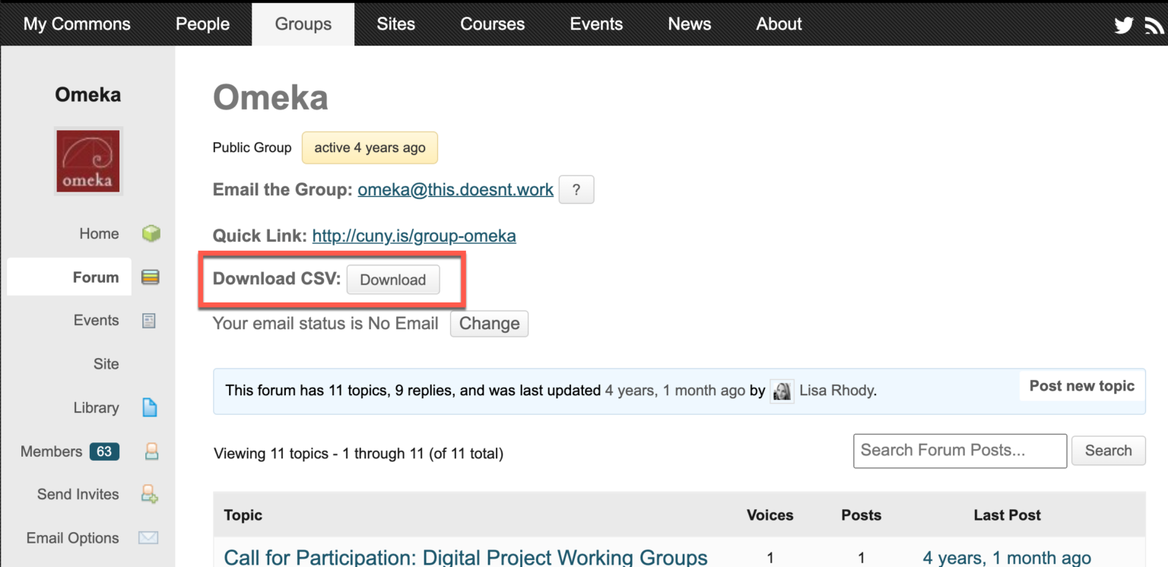This screenshot has width=1168, height=567.
Task: Click the 'Topic' column header
Action: click(x=243, y=515)
